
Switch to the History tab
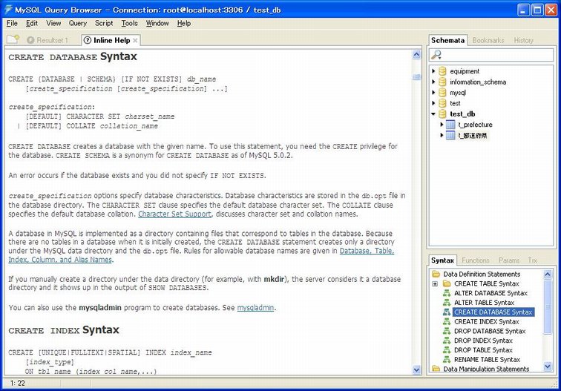[523, 40]
